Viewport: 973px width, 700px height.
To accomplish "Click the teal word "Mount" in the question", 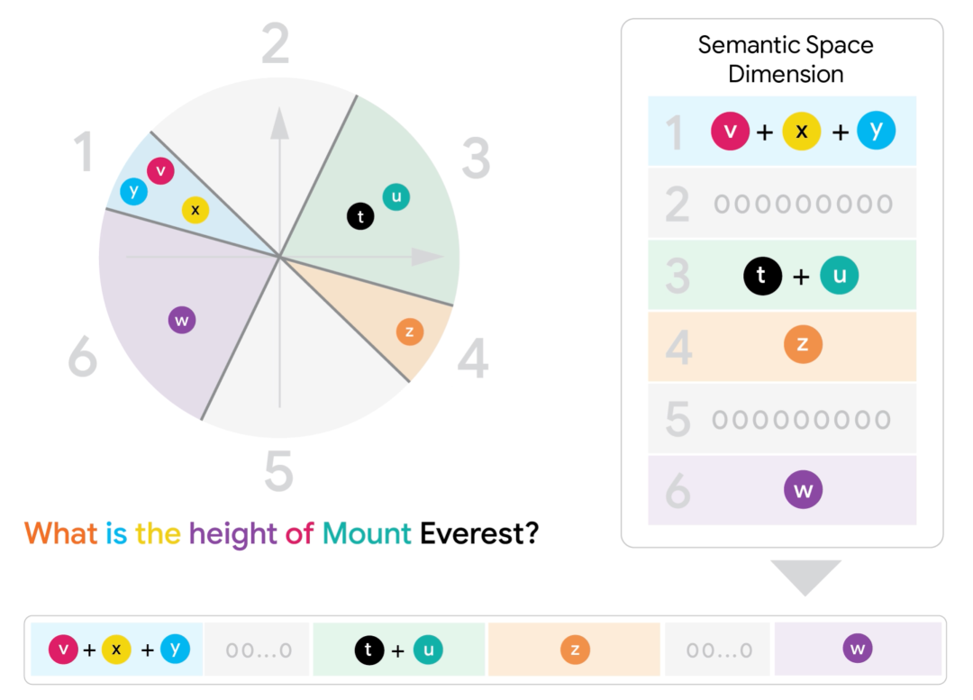I will point(367,533).
